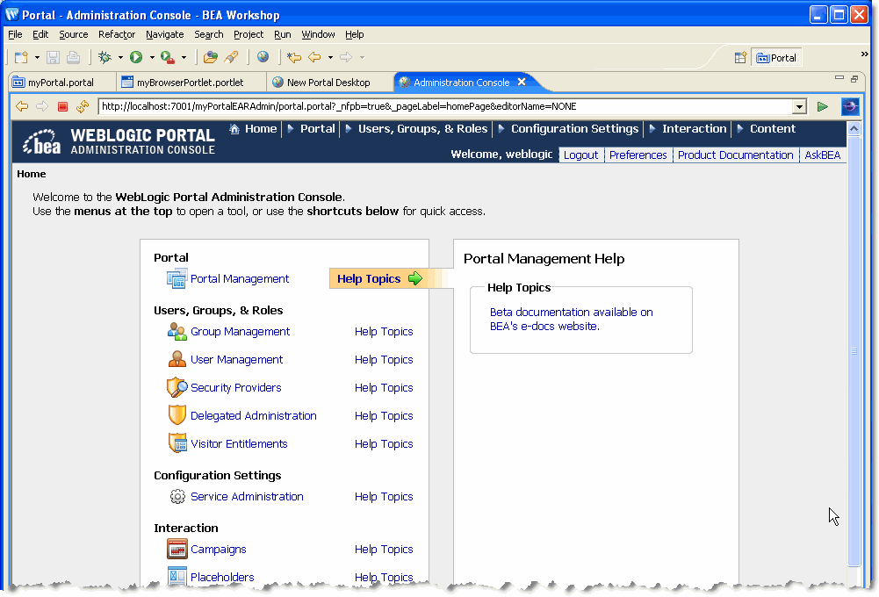Open the URL address dropdown arrow
879x597 pixels.
point(799,106)
